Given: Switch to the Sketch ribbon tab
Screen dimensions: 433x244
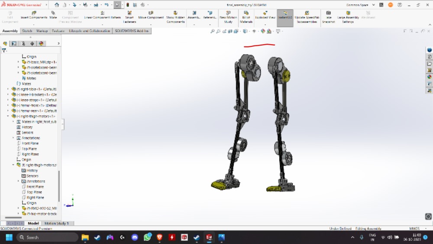Looking at the screenshot, I should click(x=27, y=31).
